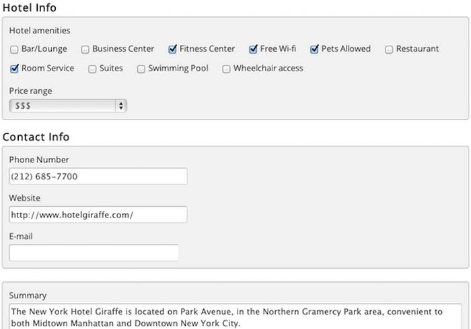Uncheck the Fitness Center checkbox

pyautogui.click(x=173, y=49)
